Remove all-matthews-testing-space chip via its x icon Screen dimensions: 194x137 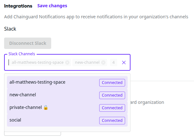tap(67, 63)
